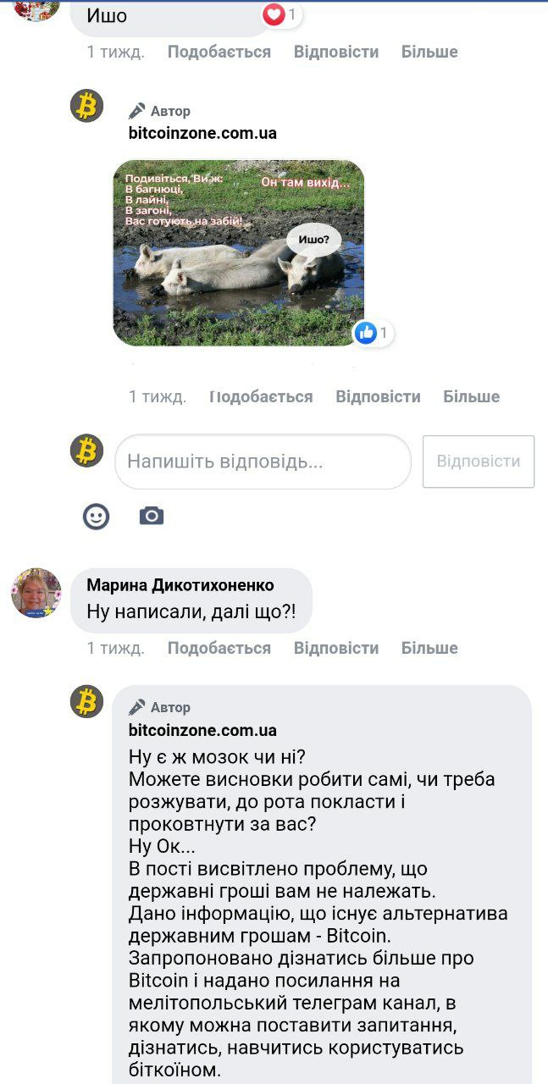This screenshot has width=548, height=1084.
Task: Open Марина Дикотихоненко profile name link
Action: click(180, 585)
